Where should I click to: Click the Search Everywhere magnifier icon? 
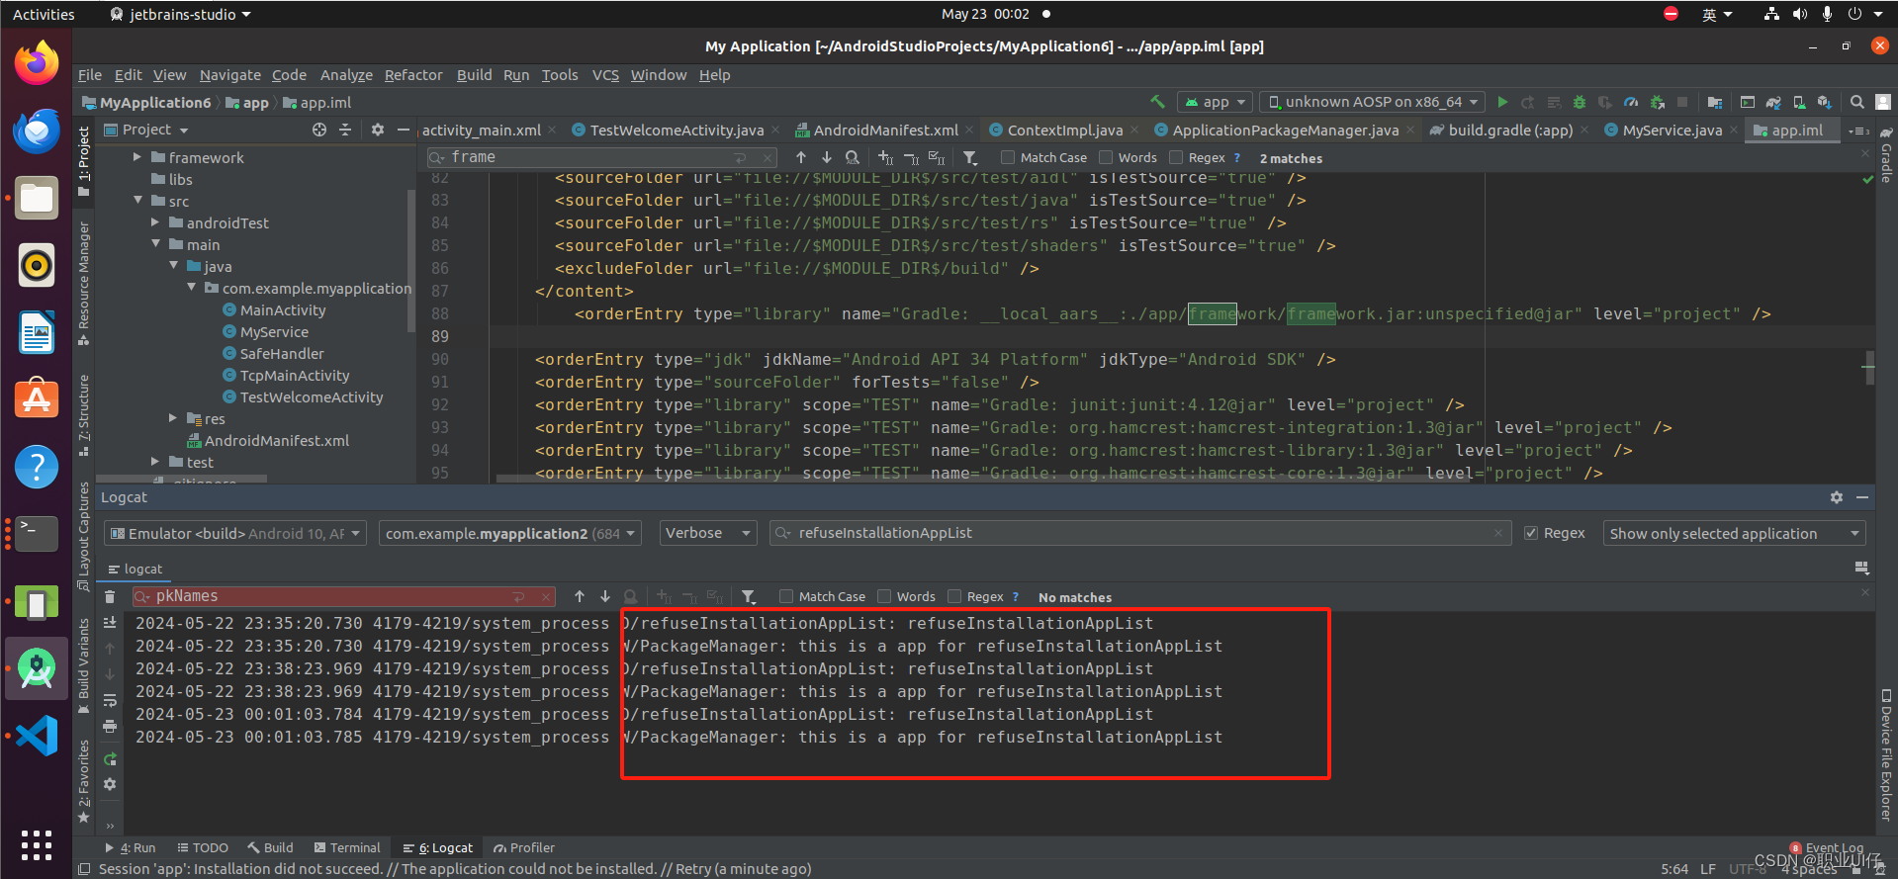(x=1857, y=102)
